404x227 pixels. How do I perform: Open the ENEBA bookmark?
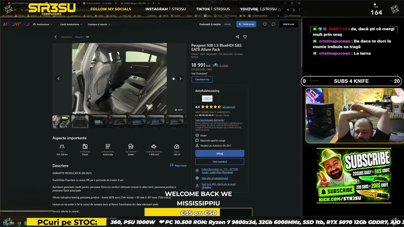pyautogui.click(x=164, y=15)
